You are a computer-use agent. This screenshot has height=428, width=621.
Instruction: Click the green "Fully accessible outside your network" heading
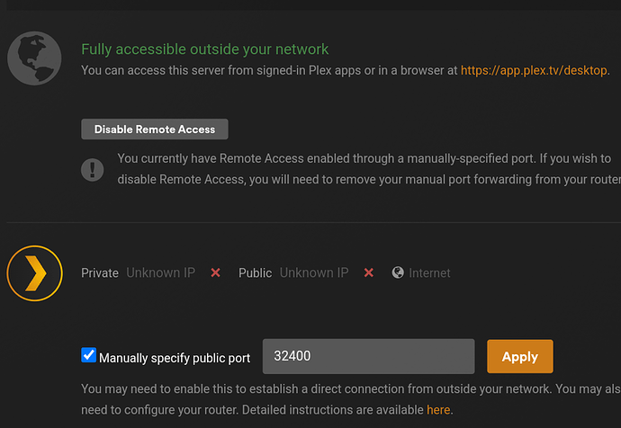pyautogui.click(x=205, y=49)
